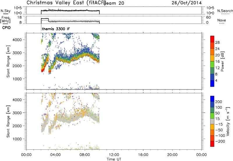Click the 28 label on power colorbar
Screen dimensions: 233x161
point(217,42)
